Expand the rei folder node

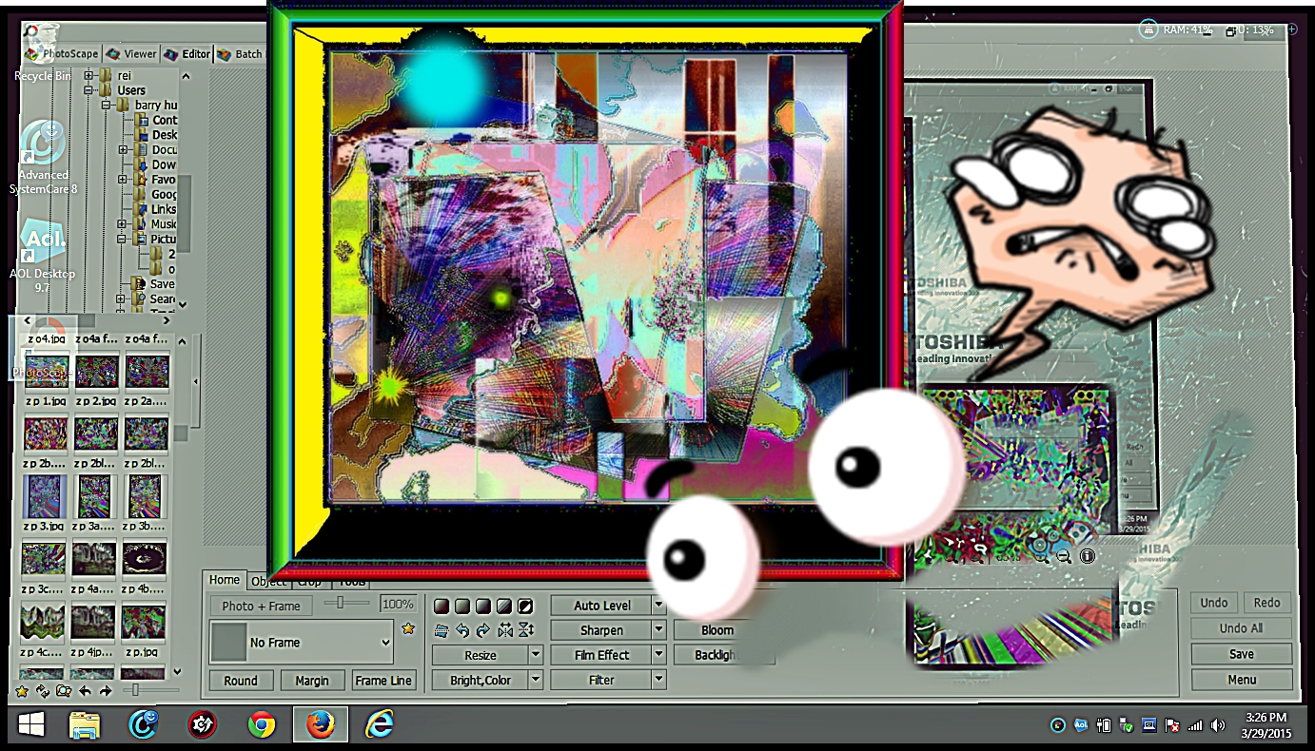pyautogui.click(x=88, y=75)
